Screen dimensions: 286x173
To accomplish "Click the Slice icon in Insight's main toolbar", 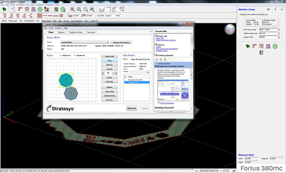I will [x=20, y=9].
